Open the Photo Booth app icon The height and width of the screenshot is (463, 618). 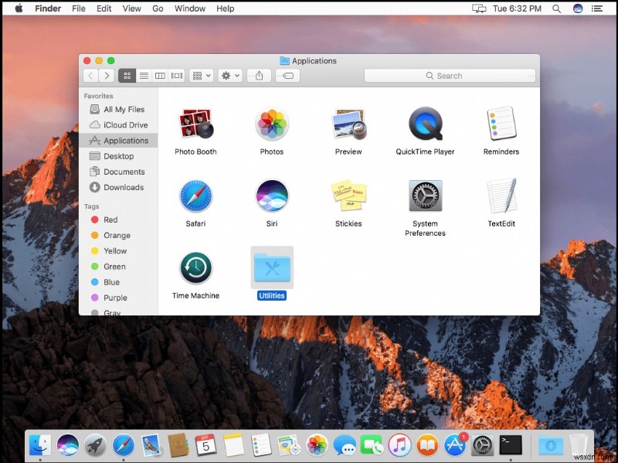tap(195, 124)
